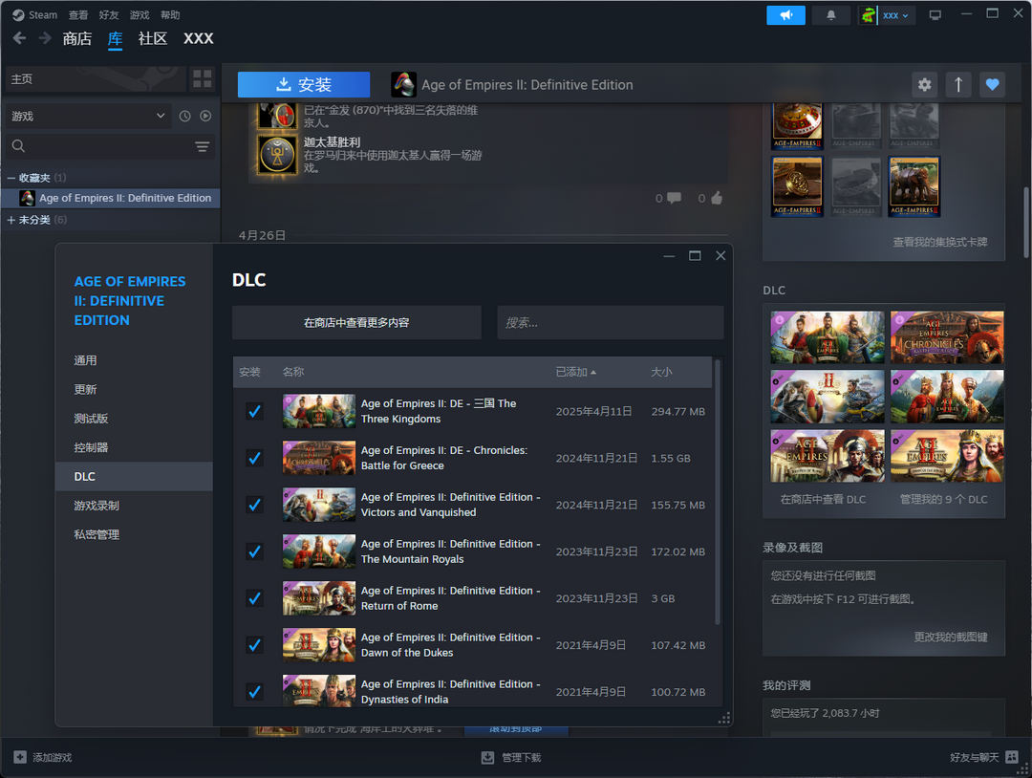Viewport: 1032px width, 778px height.
Task: Open notifications bell
Action: coord(830,15)
